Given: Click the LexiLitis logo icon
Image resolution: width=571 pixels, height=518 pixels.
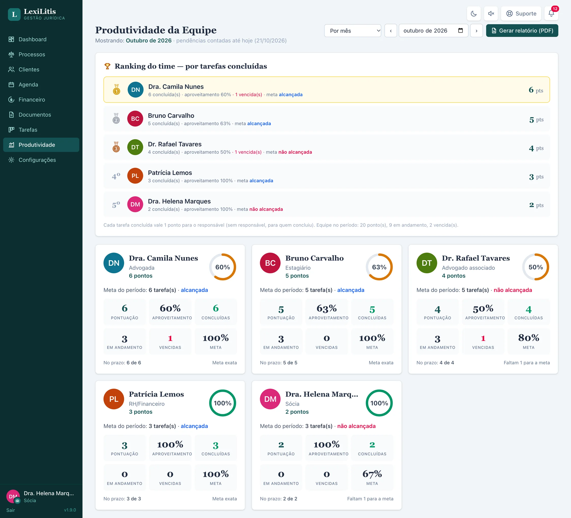Looking at the screenshot, I should [x=14, y=14].
